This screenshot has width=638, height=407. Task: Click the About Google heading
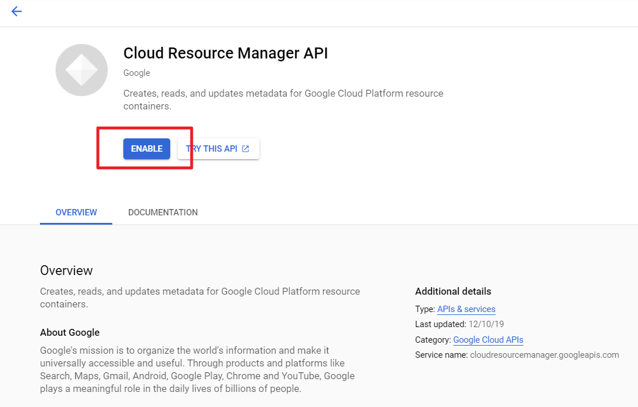click(x=69, y=332)
